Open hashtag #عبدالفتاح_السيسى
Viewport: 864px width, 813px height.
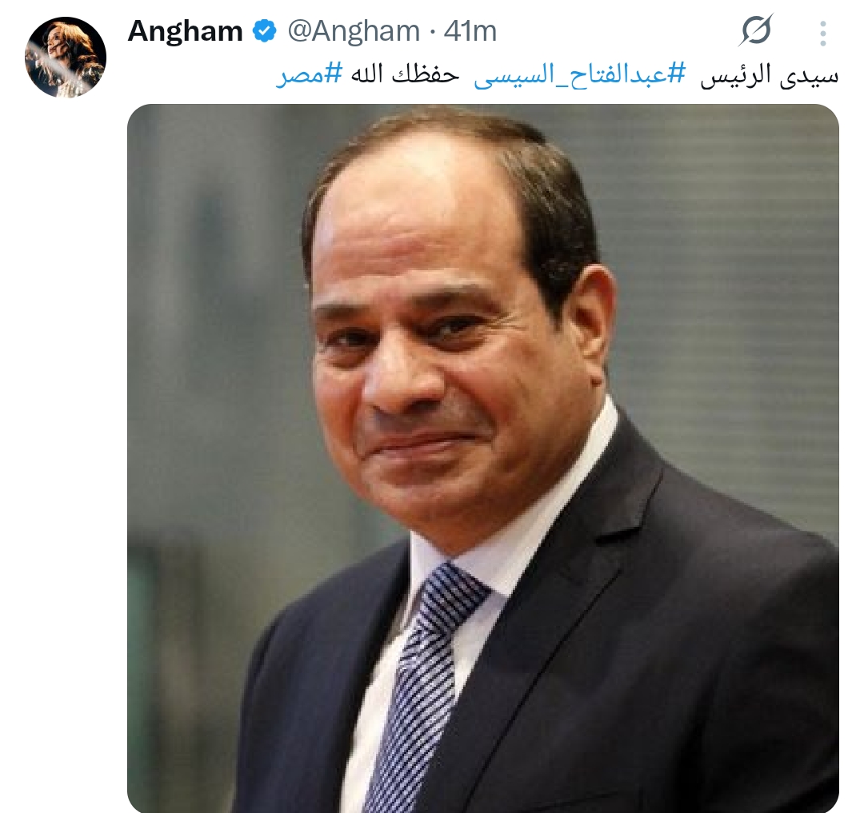coord(580,74)
